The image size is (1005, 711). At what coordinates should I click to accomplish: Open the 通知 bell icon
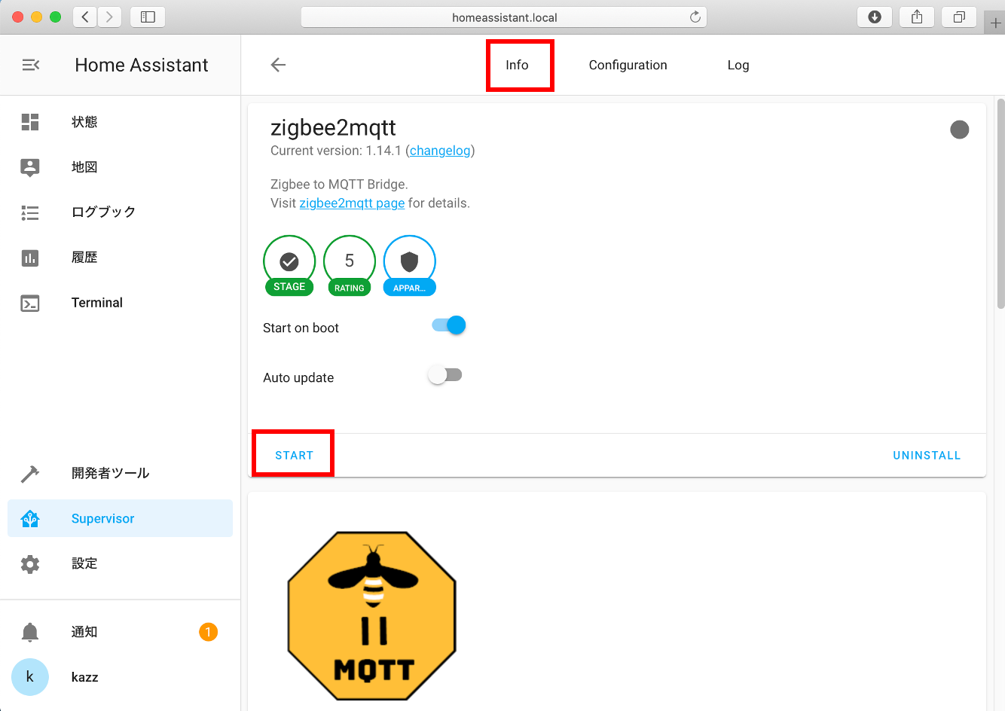tap(30, 632)
